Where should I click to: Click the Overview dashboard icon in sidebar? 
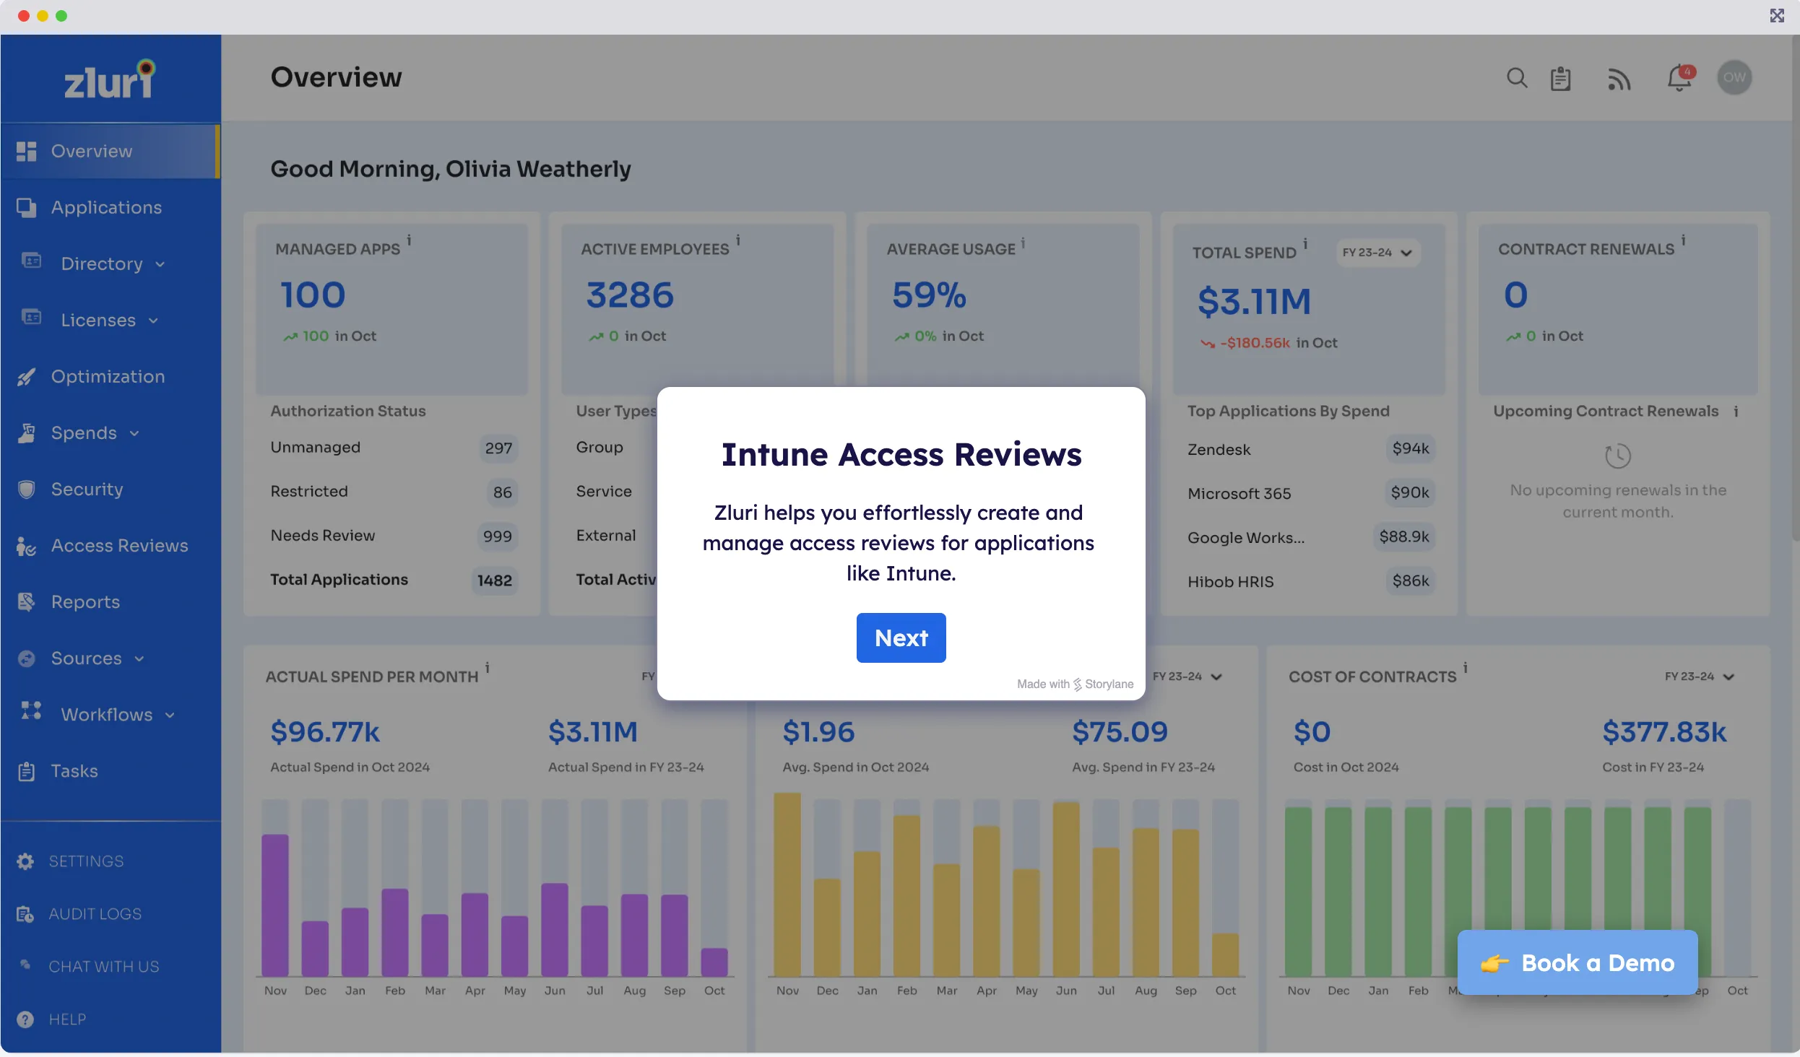[27, 151]
